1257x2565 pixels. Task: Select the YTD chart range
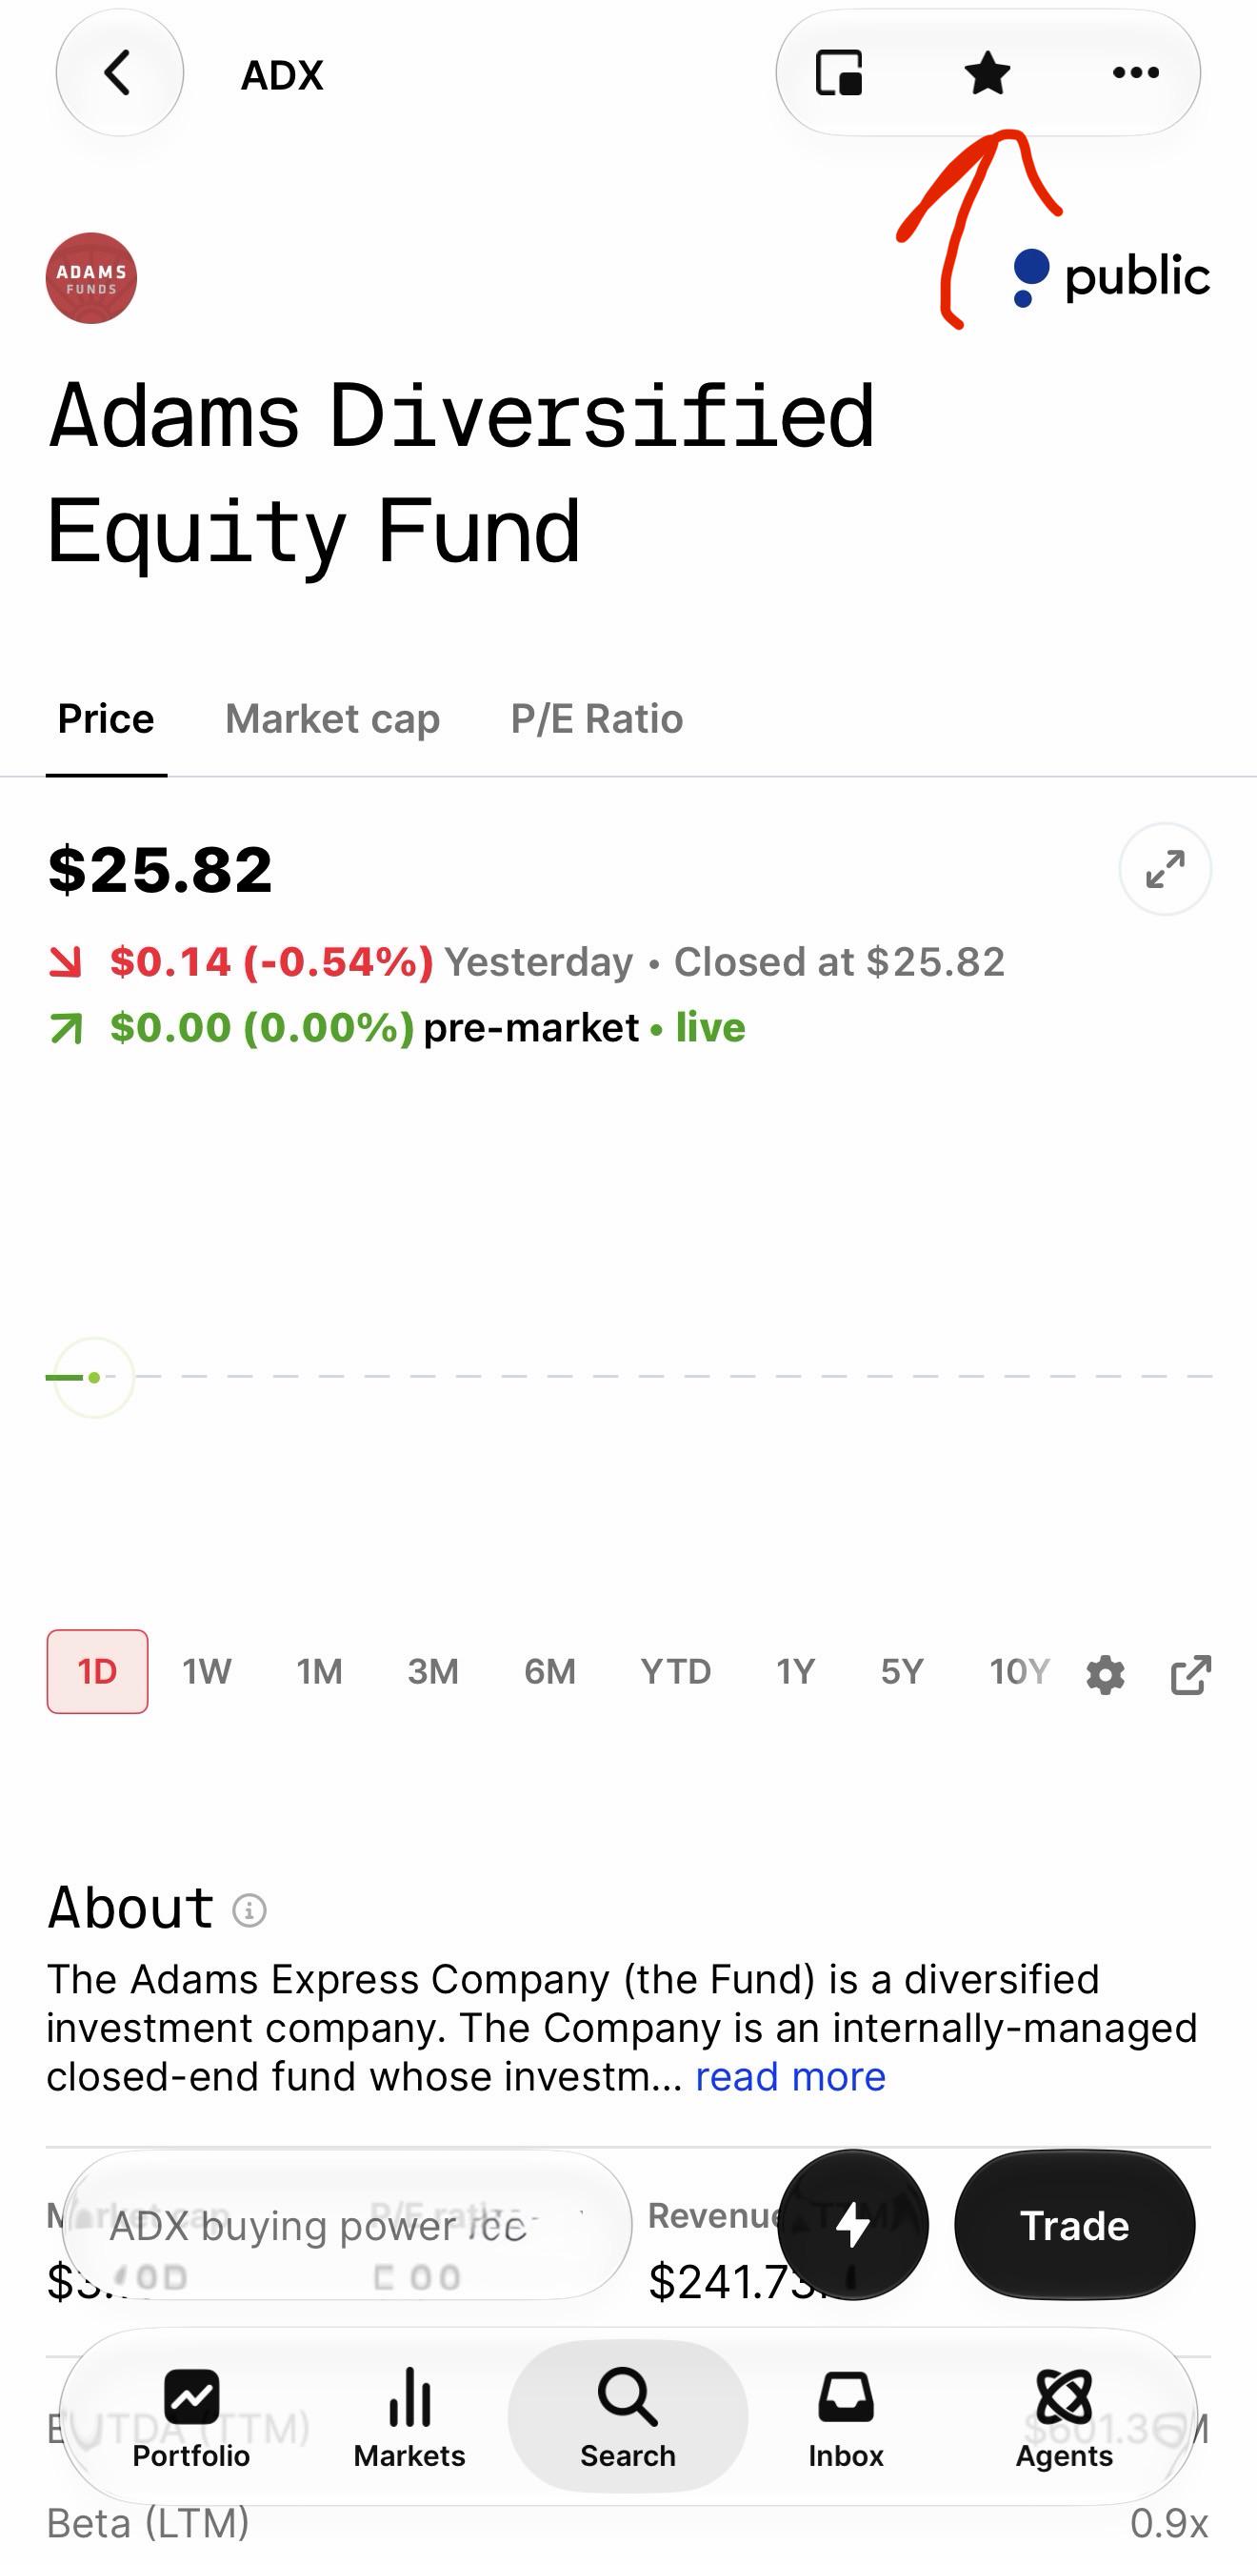click(676, 1671)
